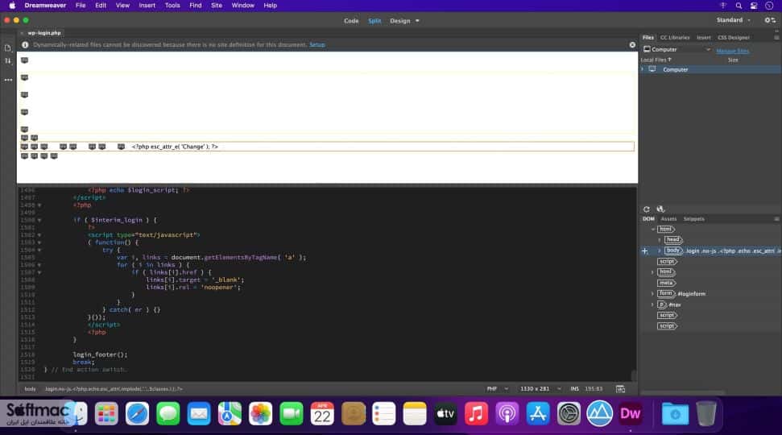Select the form #loginform DOM tag
This screenshot has width=782, height=435.
666,293
